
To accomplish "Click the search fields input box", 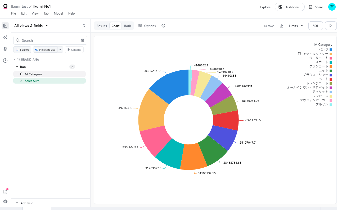I will [50, 40].
